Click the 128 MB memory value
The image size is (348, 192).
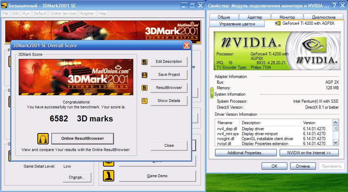(x=332, y=88)
